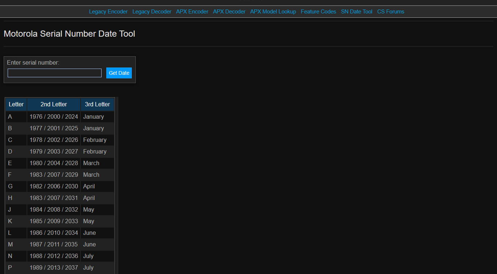
Task: Open APX Model Lookup
Action: coord(273,12)
